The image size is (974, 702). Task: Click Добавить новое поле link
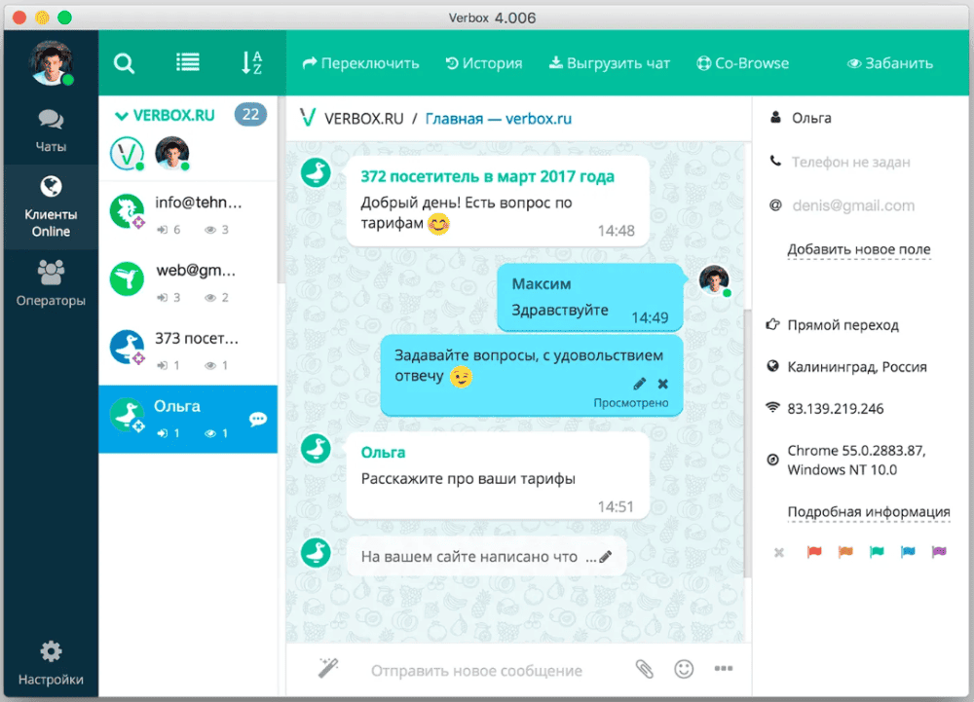[x=859, y=249]
